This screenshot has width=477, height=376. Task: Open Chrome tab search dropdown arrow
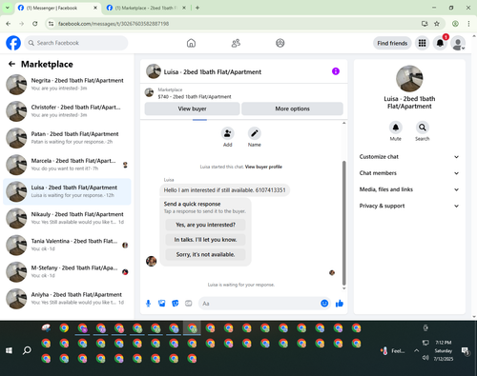[x=7, y=8]
